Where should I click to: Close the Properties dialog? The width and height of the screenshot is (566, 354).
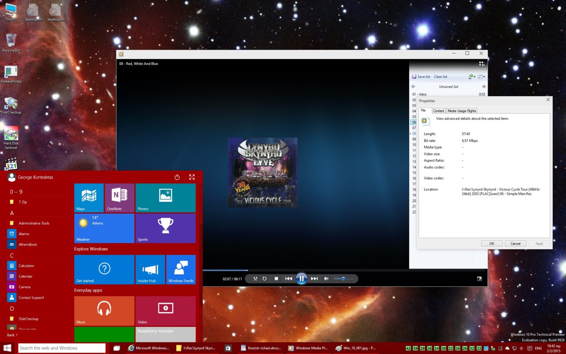pos(548,100)
